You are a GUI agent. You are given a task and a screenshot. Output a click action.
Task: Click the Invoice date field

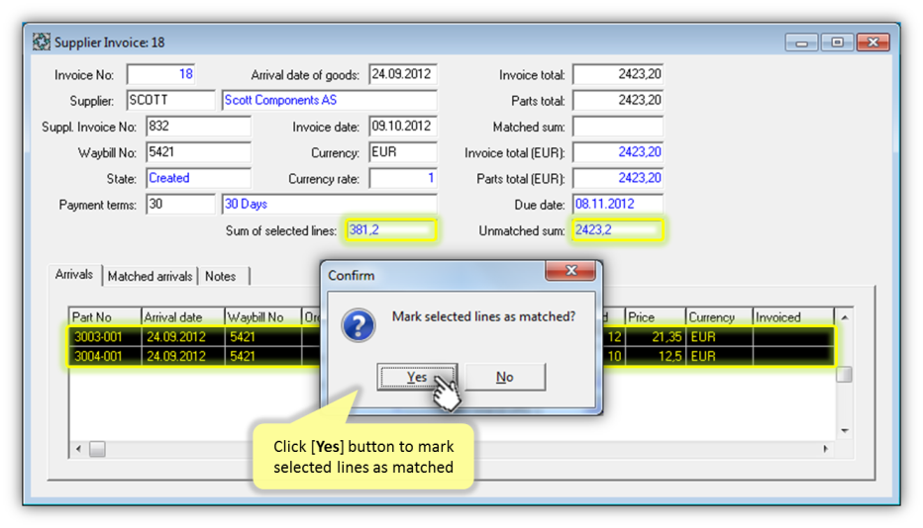402,127
